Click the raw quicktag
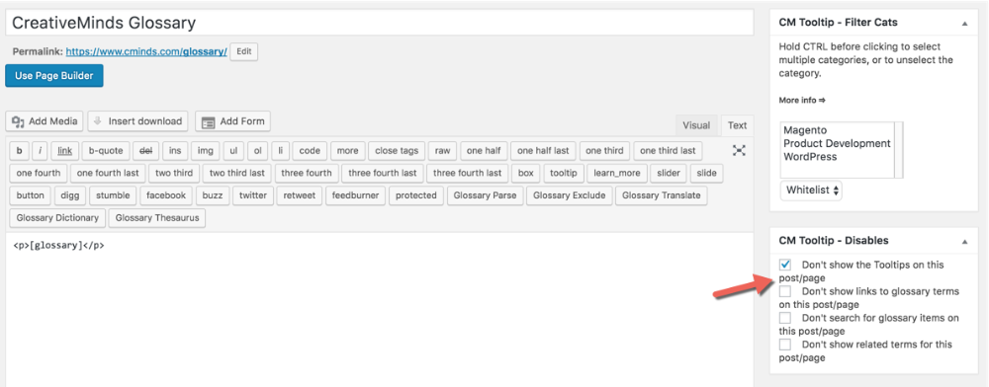 (x=443, y=151)
